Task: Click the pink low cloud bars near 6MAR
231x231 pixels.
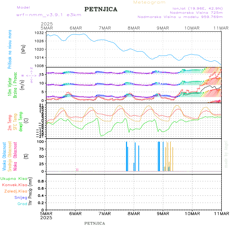Action: click(x=77, y=170)
